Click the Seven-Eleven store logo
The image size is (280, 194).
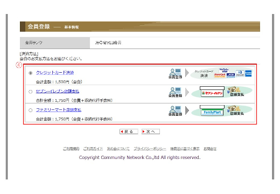(212, 92)
